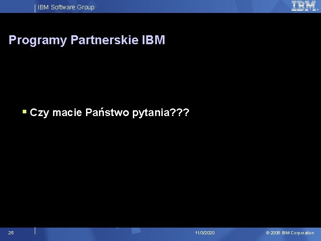Screen dimensions: 321x241
Task: Click the IBM logo in the header
Action: point(304,6)
